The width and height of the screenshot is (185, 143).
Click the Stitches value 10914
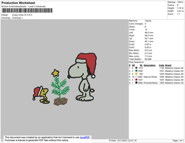pos(180,2)
